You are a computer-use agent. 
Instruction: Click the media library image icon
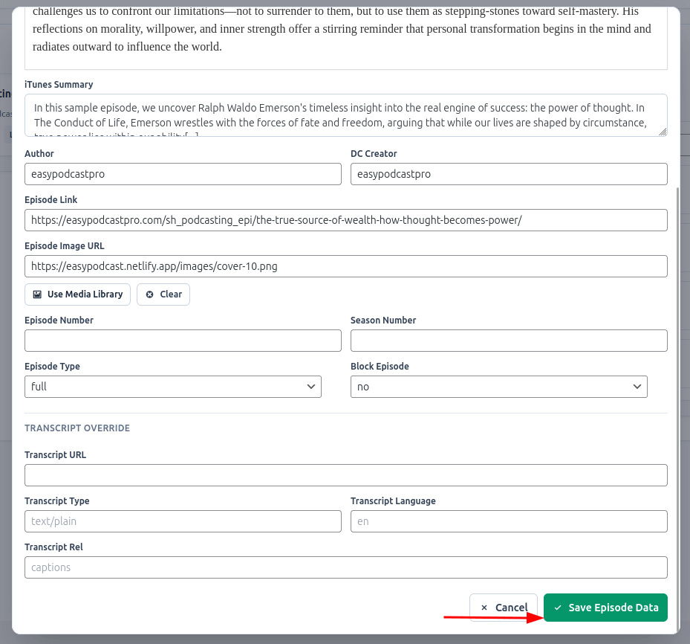tap(37, 294)
